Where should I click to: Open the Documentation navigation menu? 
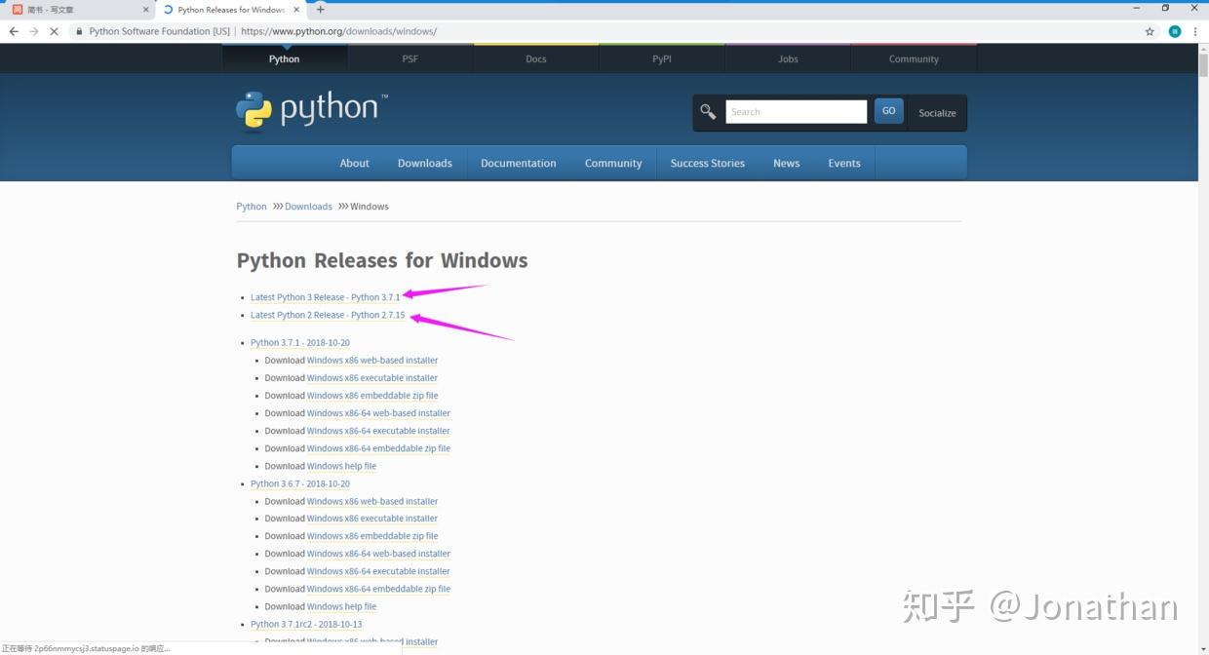(x=518, y=163)
